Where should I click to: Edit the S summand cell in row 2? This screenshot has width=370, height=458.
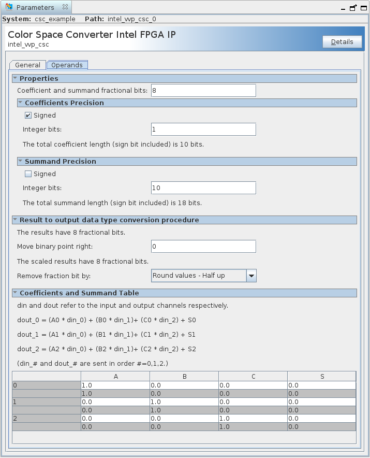tap(322, 419)
